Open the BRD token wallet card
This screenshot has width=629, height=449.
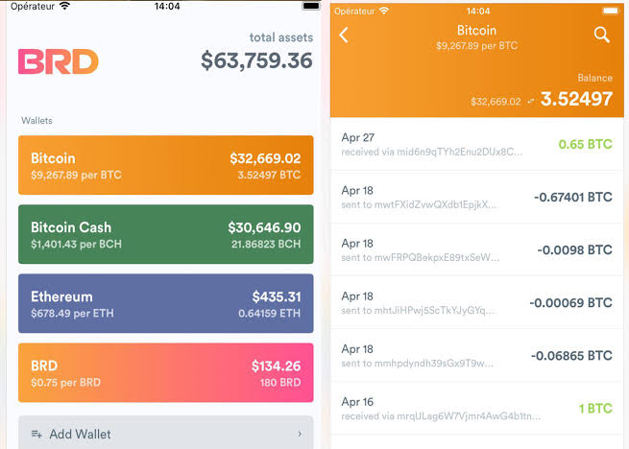166,373
